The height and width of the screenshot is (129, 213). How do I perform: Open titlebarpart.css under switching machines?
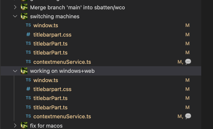[x=52, y=35]
